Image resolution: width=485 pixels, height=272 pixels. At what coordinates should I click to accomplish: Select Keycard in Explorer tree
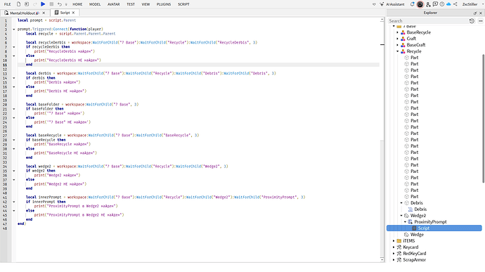[x=410, y=247]
